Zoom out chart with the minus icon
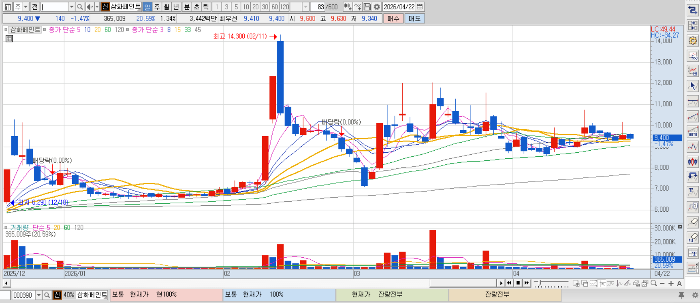This screenshot has width=700, height=303. tap(662, 283)
